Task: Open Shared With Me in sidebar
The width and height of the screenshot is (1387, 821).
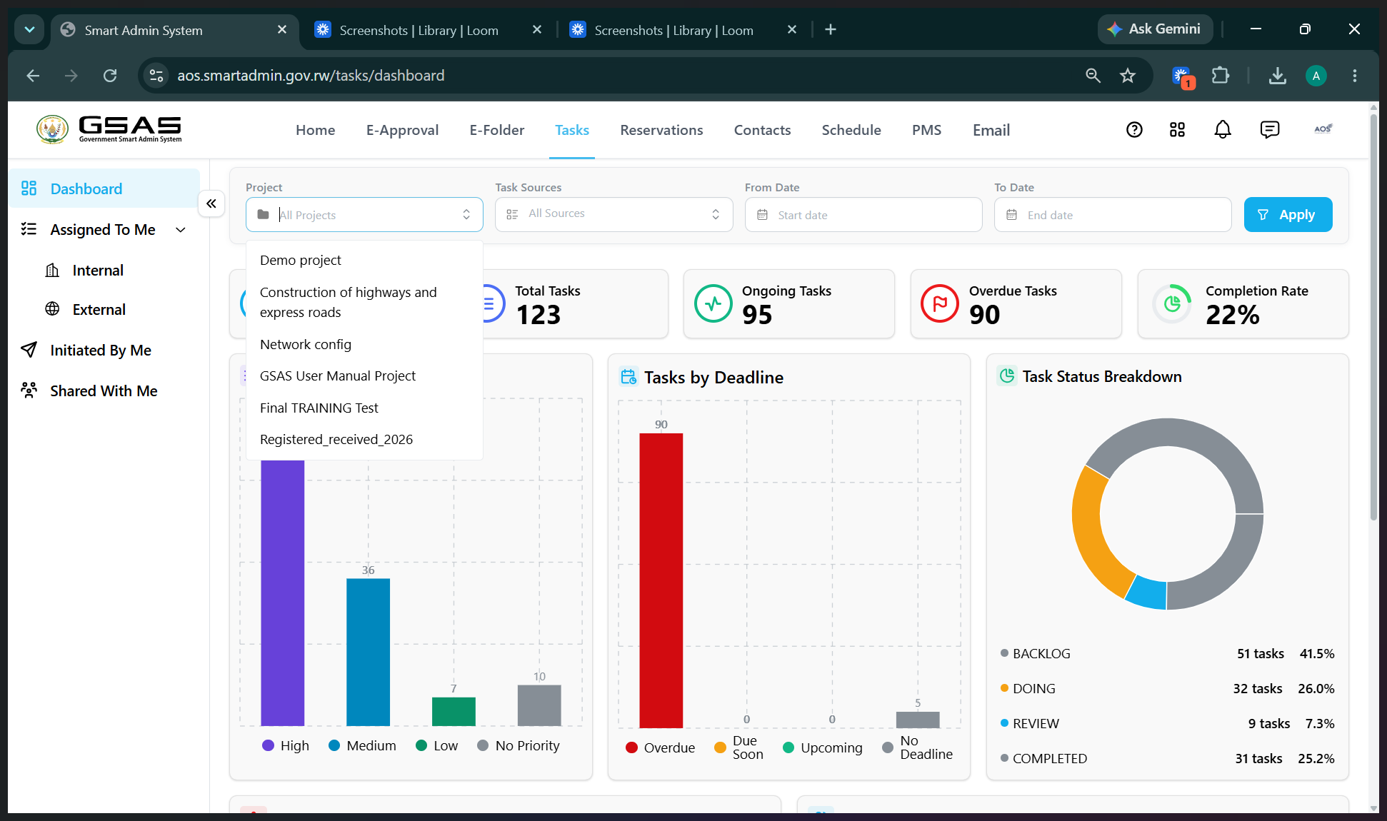Action: point(104,391)
